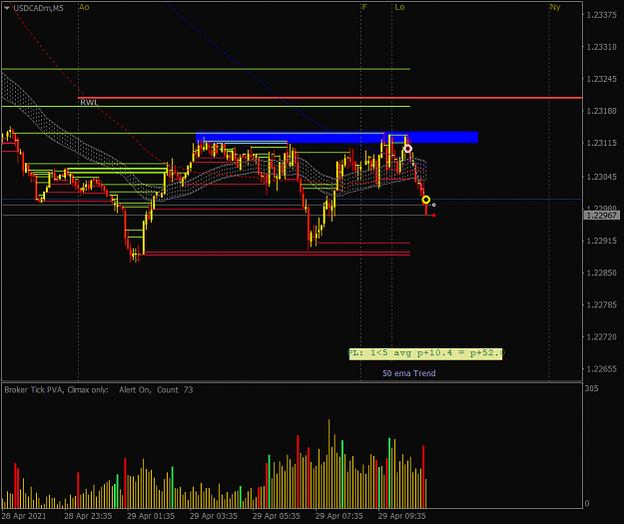Click the white-red circle marker on candle
The height and width of the screenshot is (524, 624).
tap(407, 149)
